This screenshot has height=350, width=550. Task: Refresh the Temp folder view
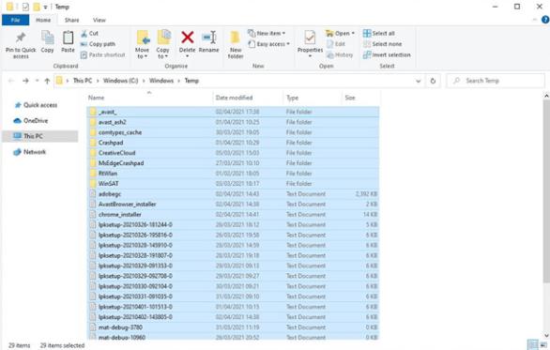[433, 81]
